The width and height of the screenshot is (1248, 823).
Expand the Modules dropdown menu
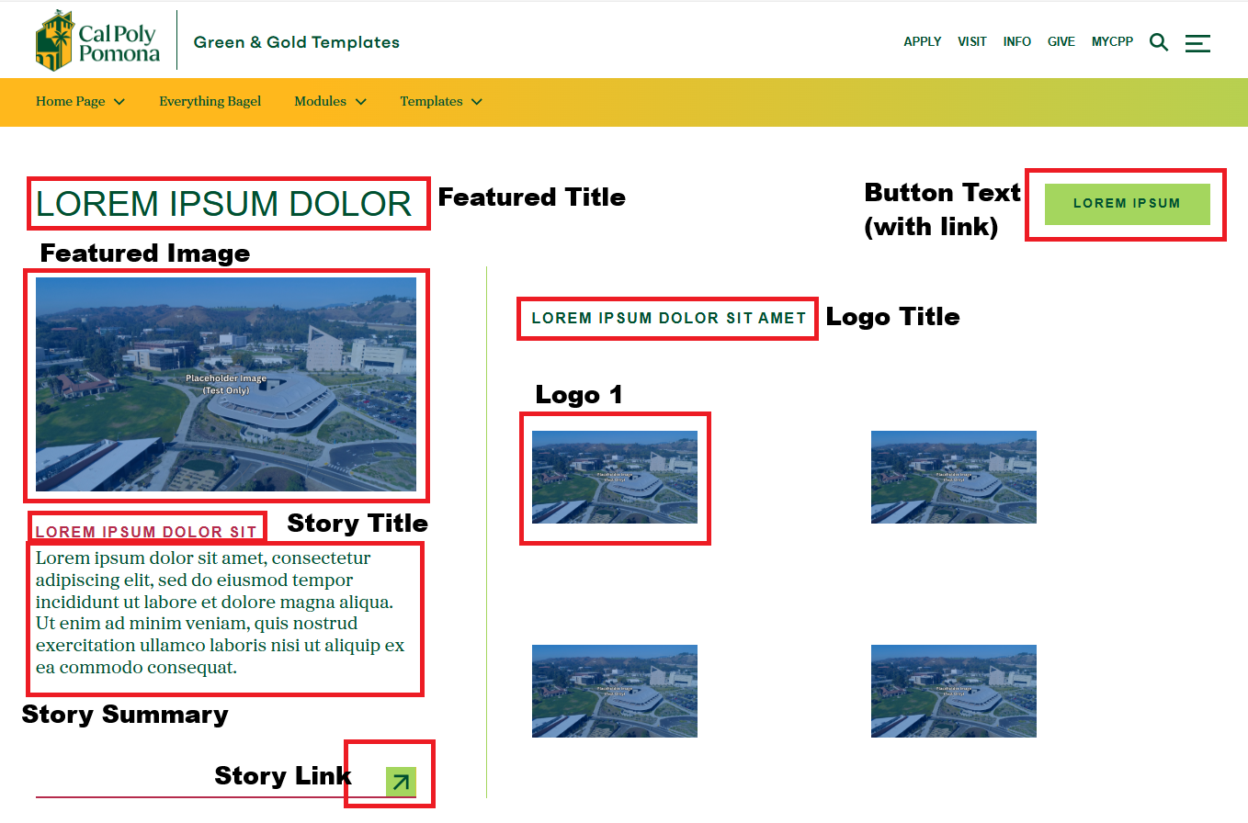pyautogui.click(x=330, y=102)
